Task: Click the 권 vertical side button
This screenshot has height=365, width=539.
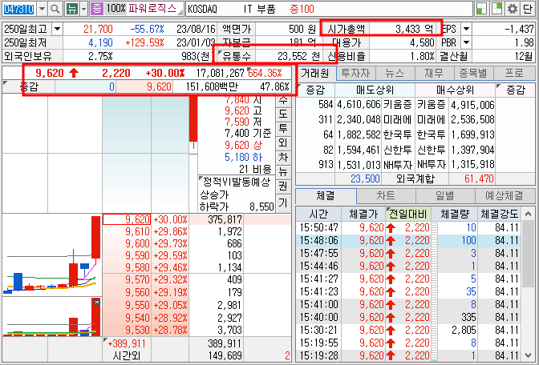Action: click(283, 186)
